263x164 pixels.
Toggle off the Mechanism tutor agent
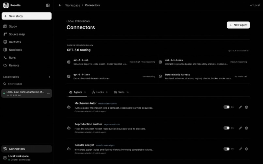point(226,107)
